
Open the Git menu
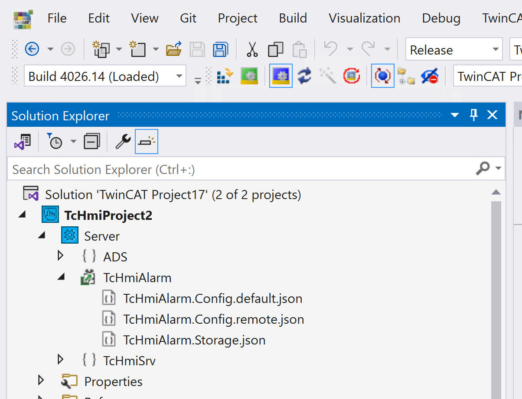[x=188, y=18]
